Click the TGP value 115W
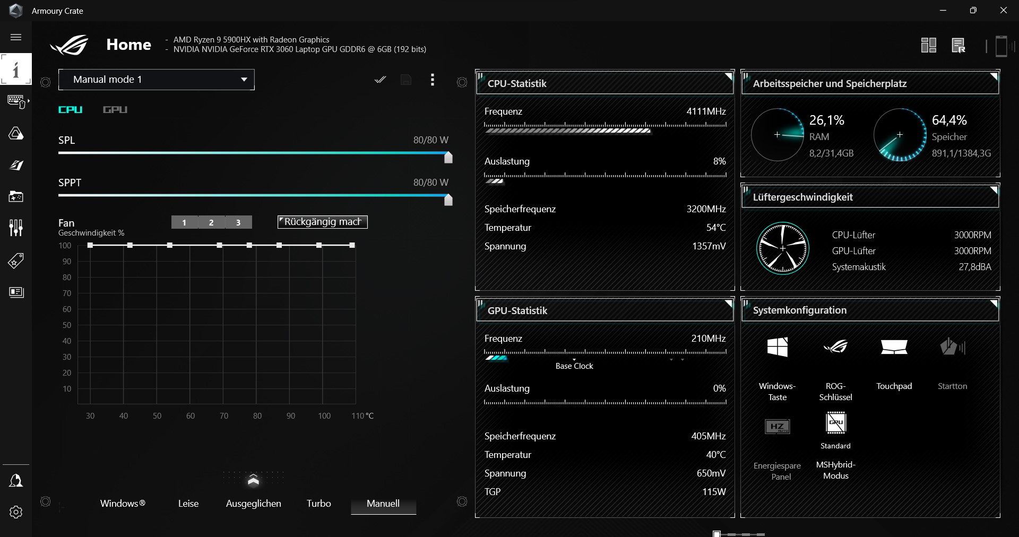Screen dimensions: 1019x537 point(714,492)
